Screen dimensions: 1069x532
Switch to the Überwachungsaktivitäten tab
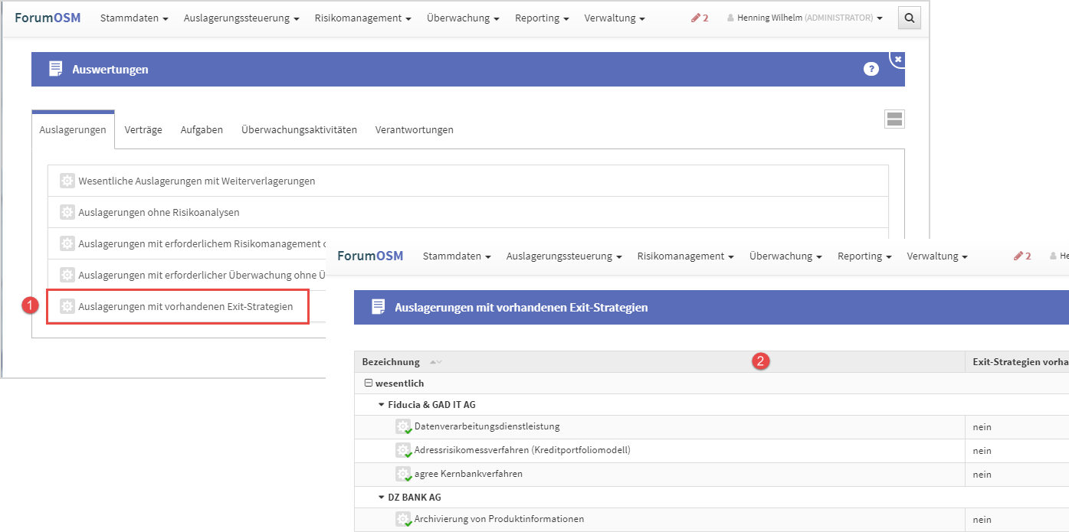point(299,130)
